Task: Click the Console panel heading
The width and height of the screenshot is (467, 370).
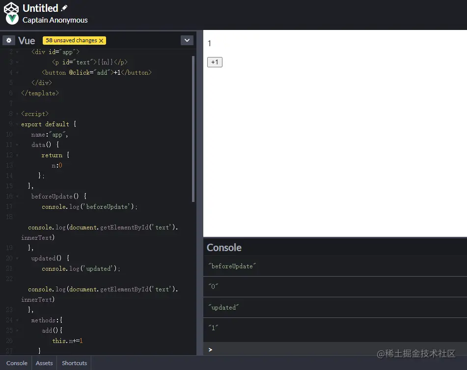Action: (224, 248)
